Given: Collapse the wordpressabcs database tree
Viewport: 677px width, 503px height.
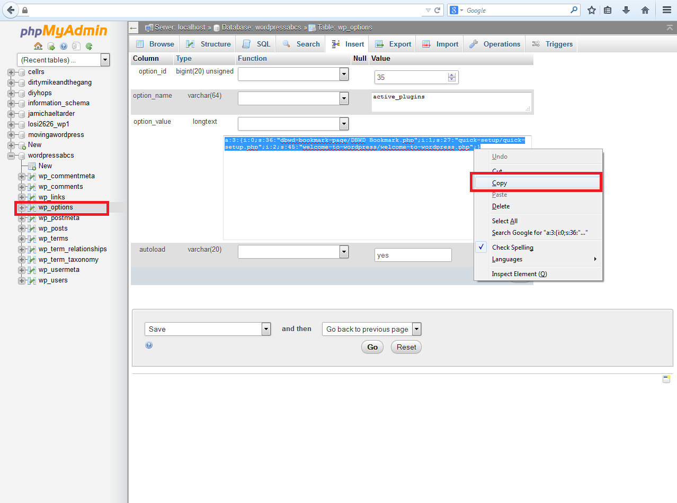Looking at the screenshot, I should (x=11, y=156).
